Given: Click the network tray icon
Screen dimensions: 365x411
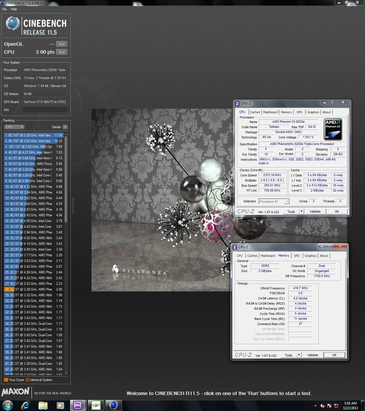Looking at the screenshot, I should point(336,406).
